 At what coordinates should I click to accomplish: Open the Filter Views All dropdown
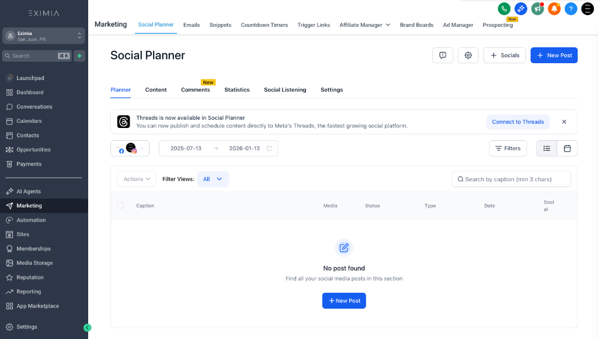point(213,179)
